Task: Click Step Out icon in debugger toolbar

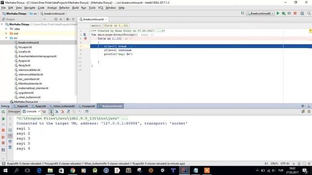Action: tap(68, 111)
